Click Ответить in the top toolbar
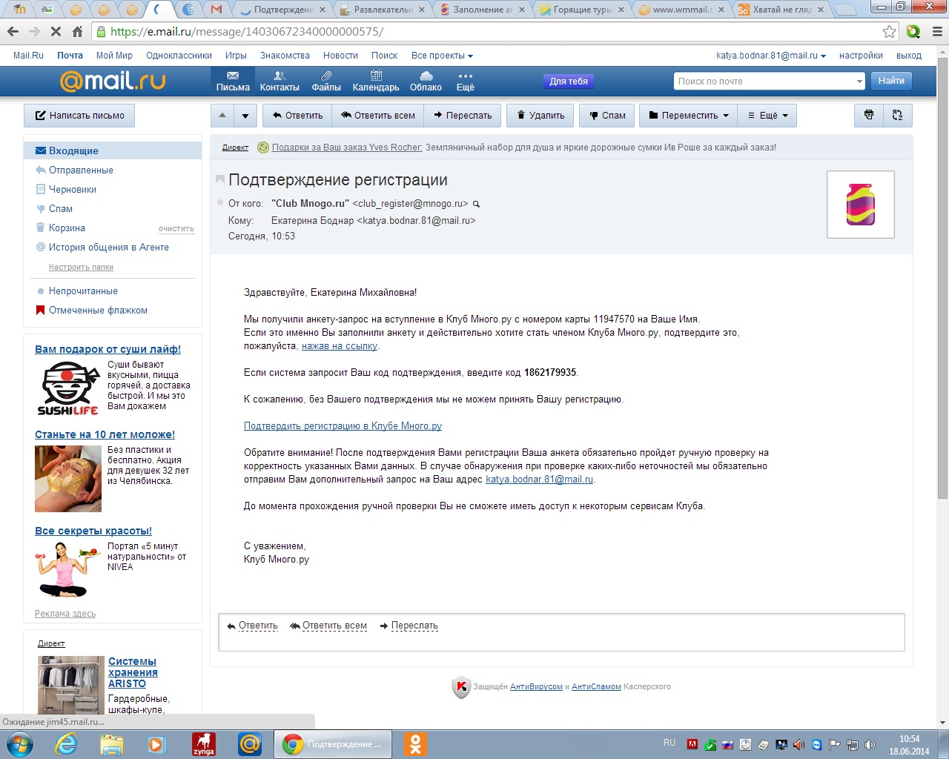Image resolution: width=949 pixels, height=759 pixels. pos(297,116)
